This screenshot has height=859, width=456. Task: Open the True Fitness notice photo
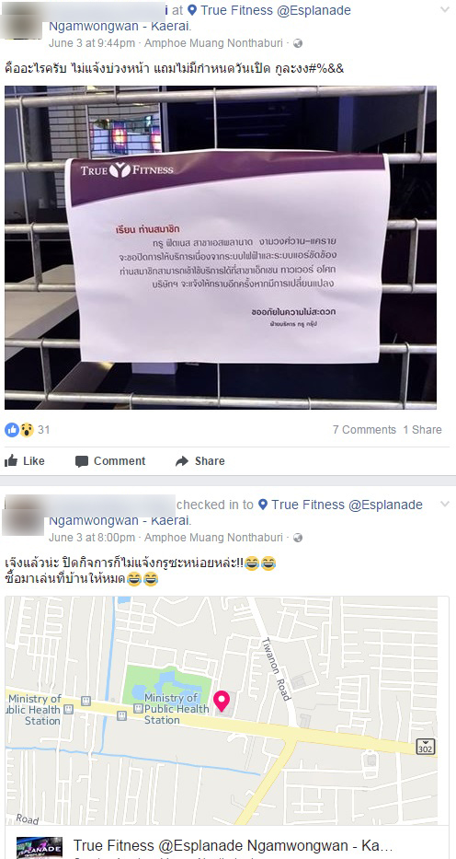(x=221, y=248)
